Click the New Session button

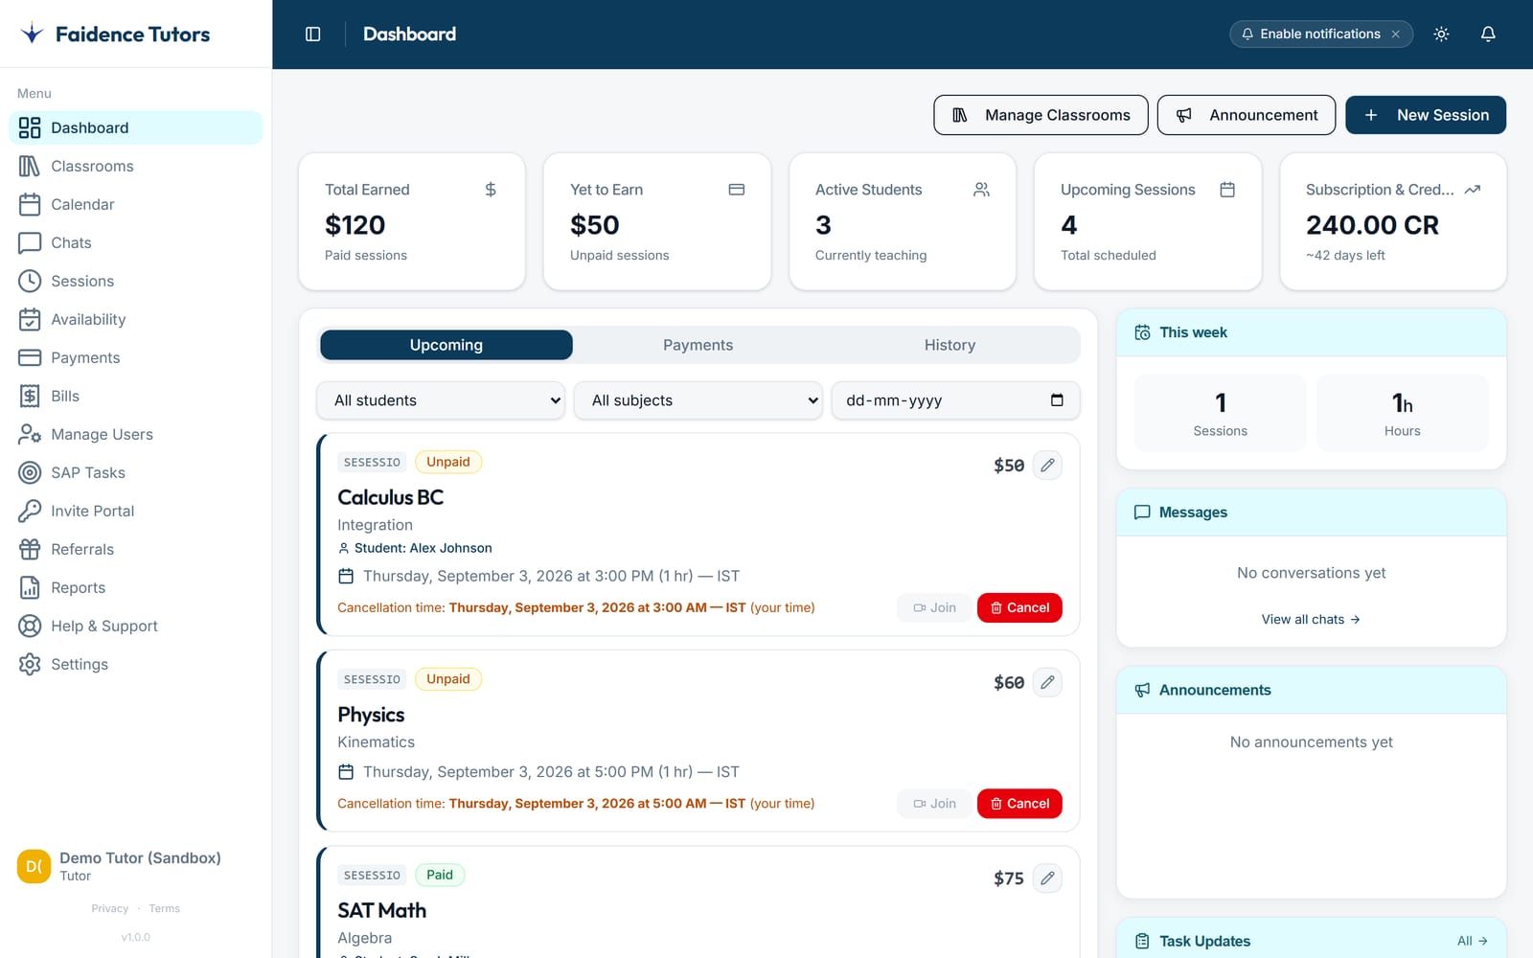point(1426,115)
